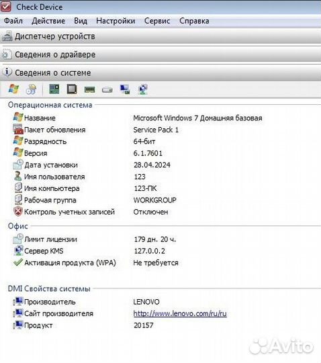Click the icon beside Версия
321x363 pixels.
tap(18, 153)
